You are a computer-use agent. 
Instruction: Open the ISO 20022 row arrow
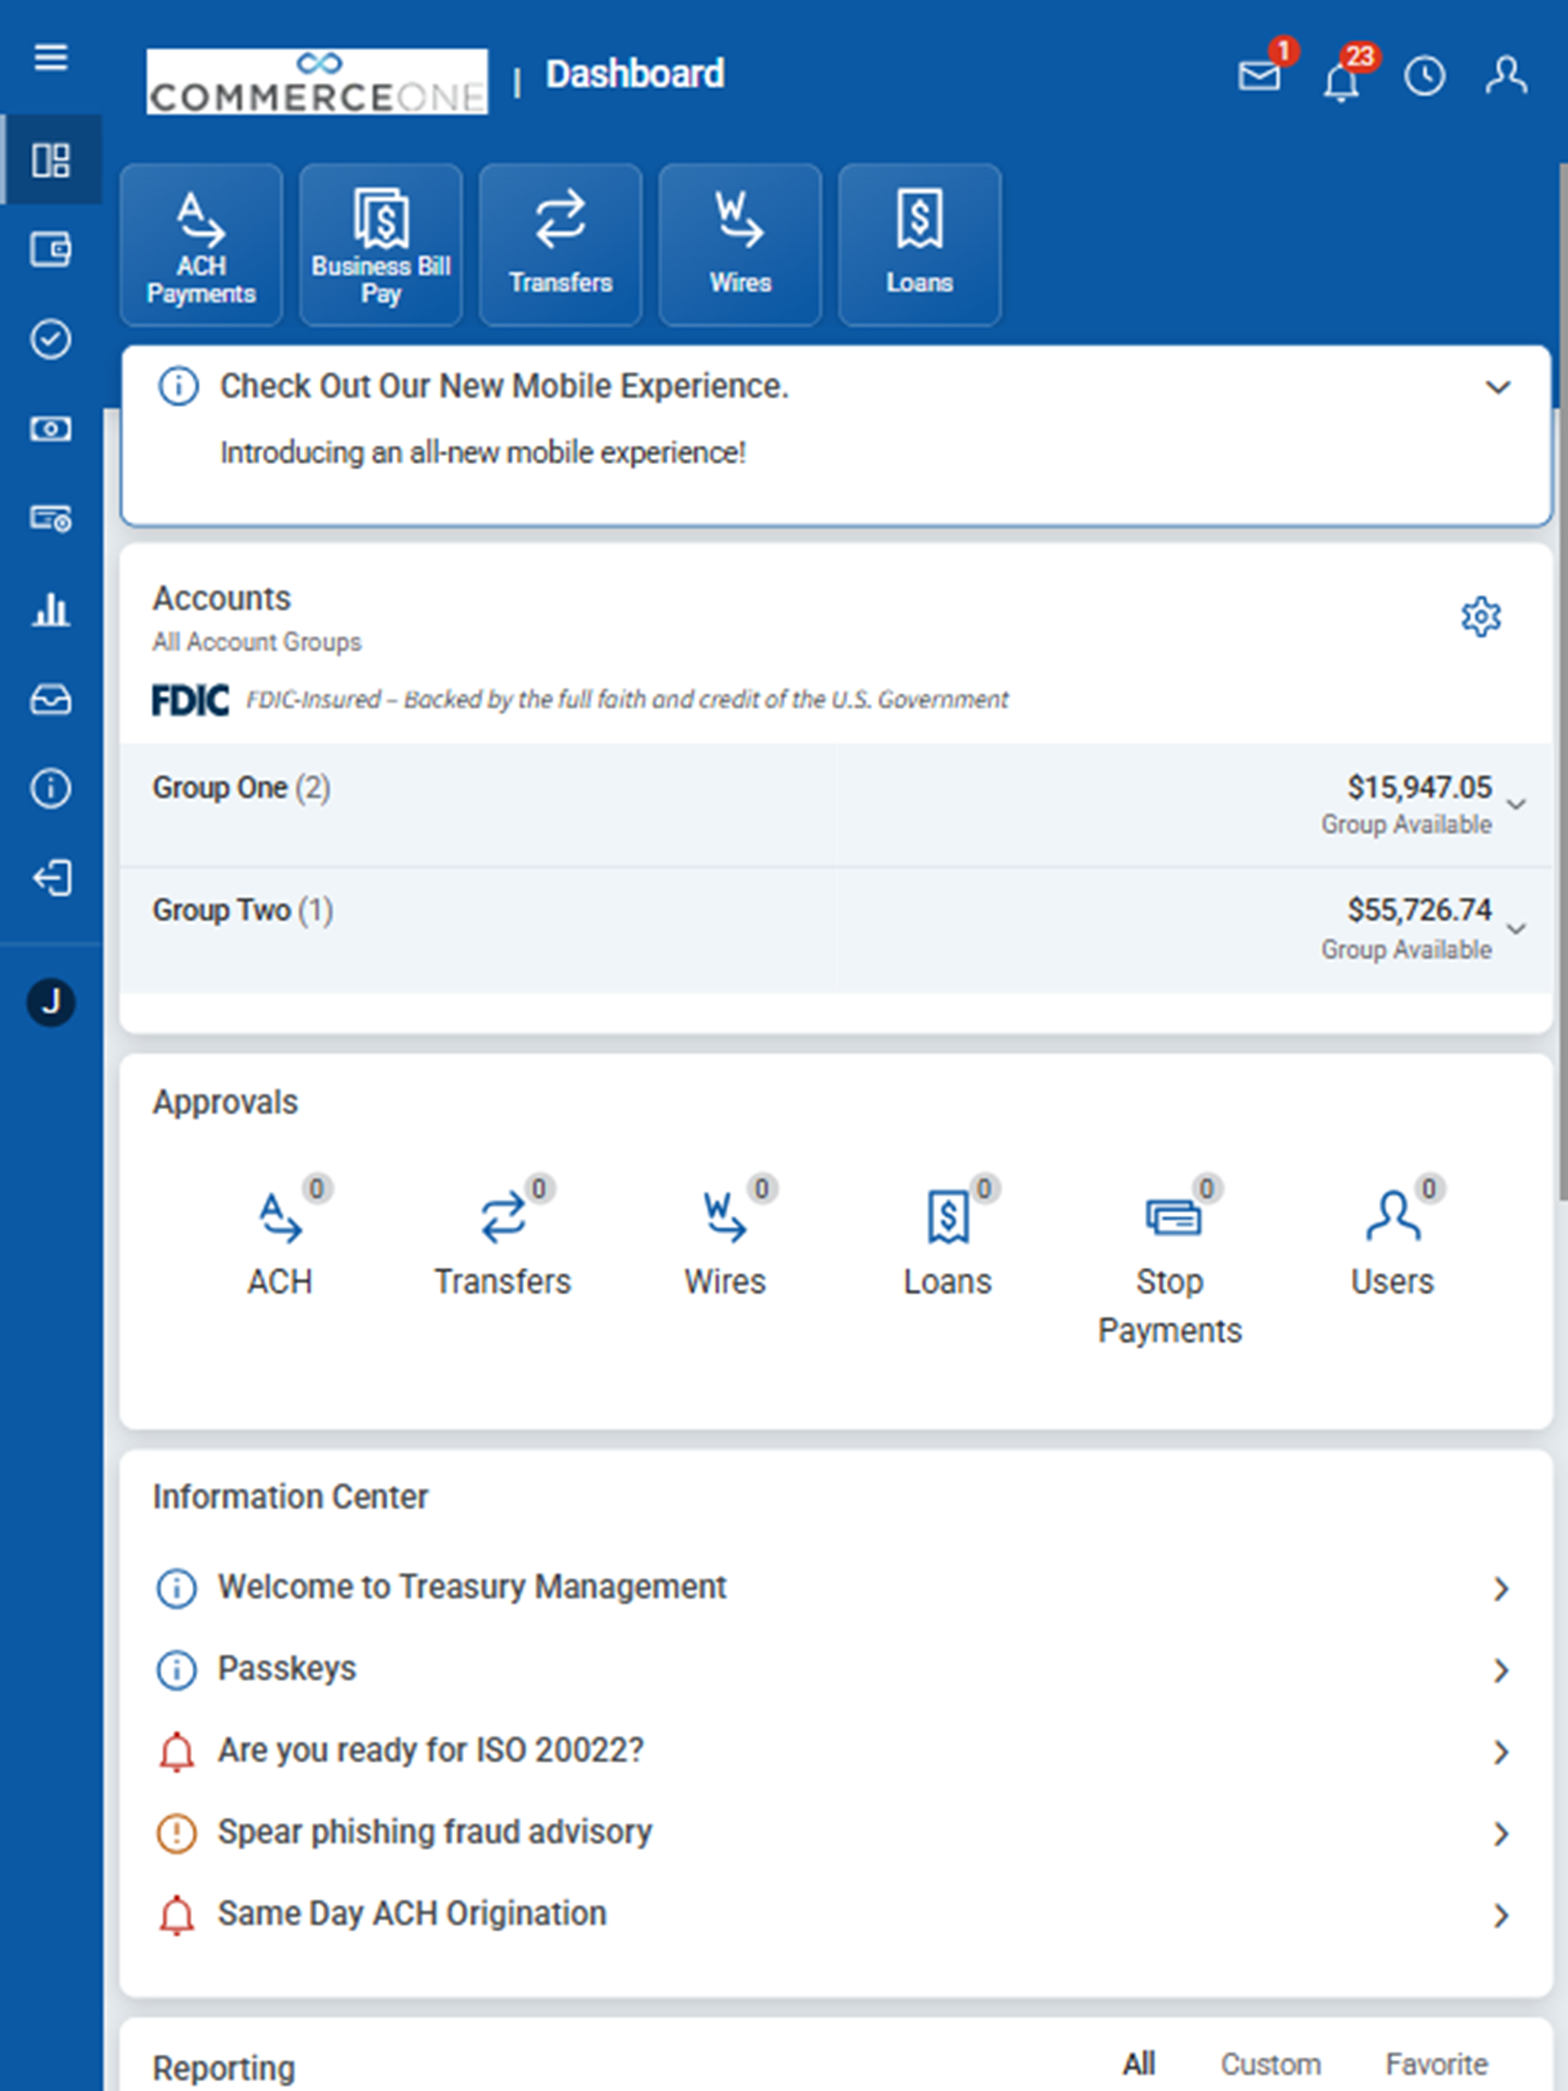(1501, 1753)
